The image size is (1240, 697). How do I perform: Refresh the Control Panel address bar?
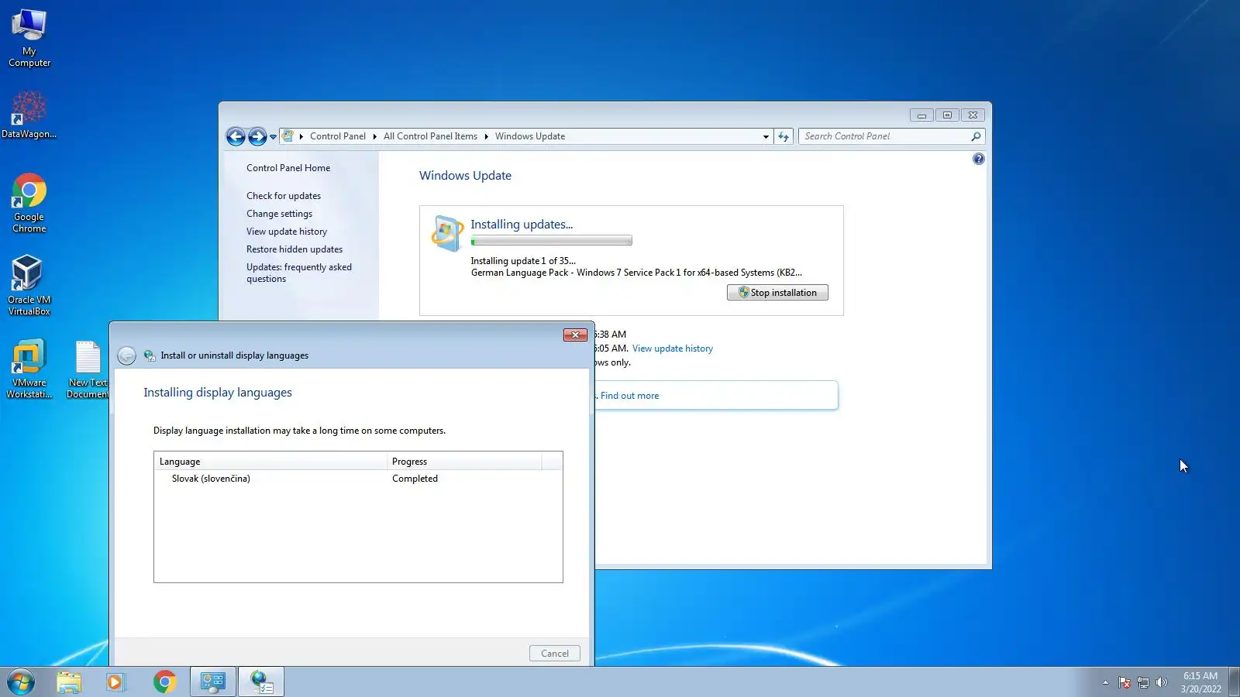point(784,136)
